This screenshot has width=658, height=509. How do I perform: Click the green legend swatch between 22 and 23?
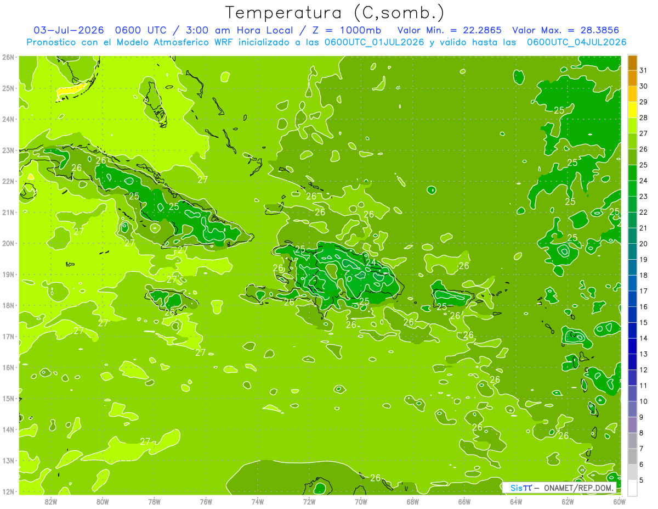coord(632,204)
